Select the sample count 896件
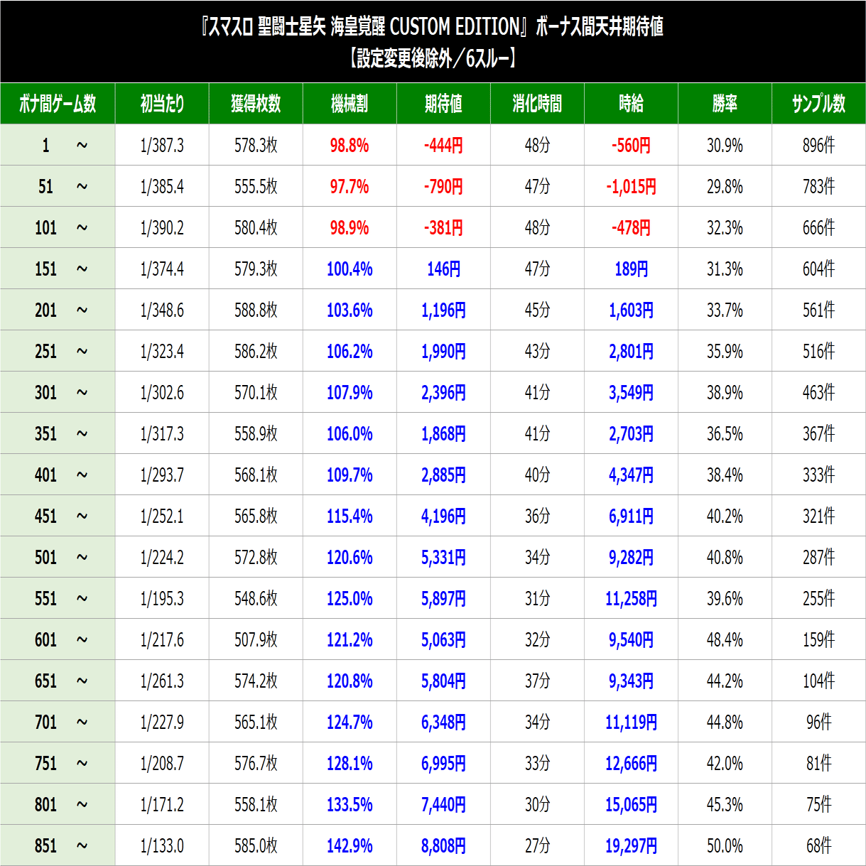Viewport: 866px width, 866px height. (818, 146)
